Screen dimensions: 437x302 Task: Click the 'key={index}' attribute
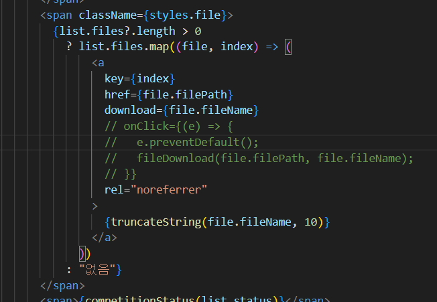(139, 79)
